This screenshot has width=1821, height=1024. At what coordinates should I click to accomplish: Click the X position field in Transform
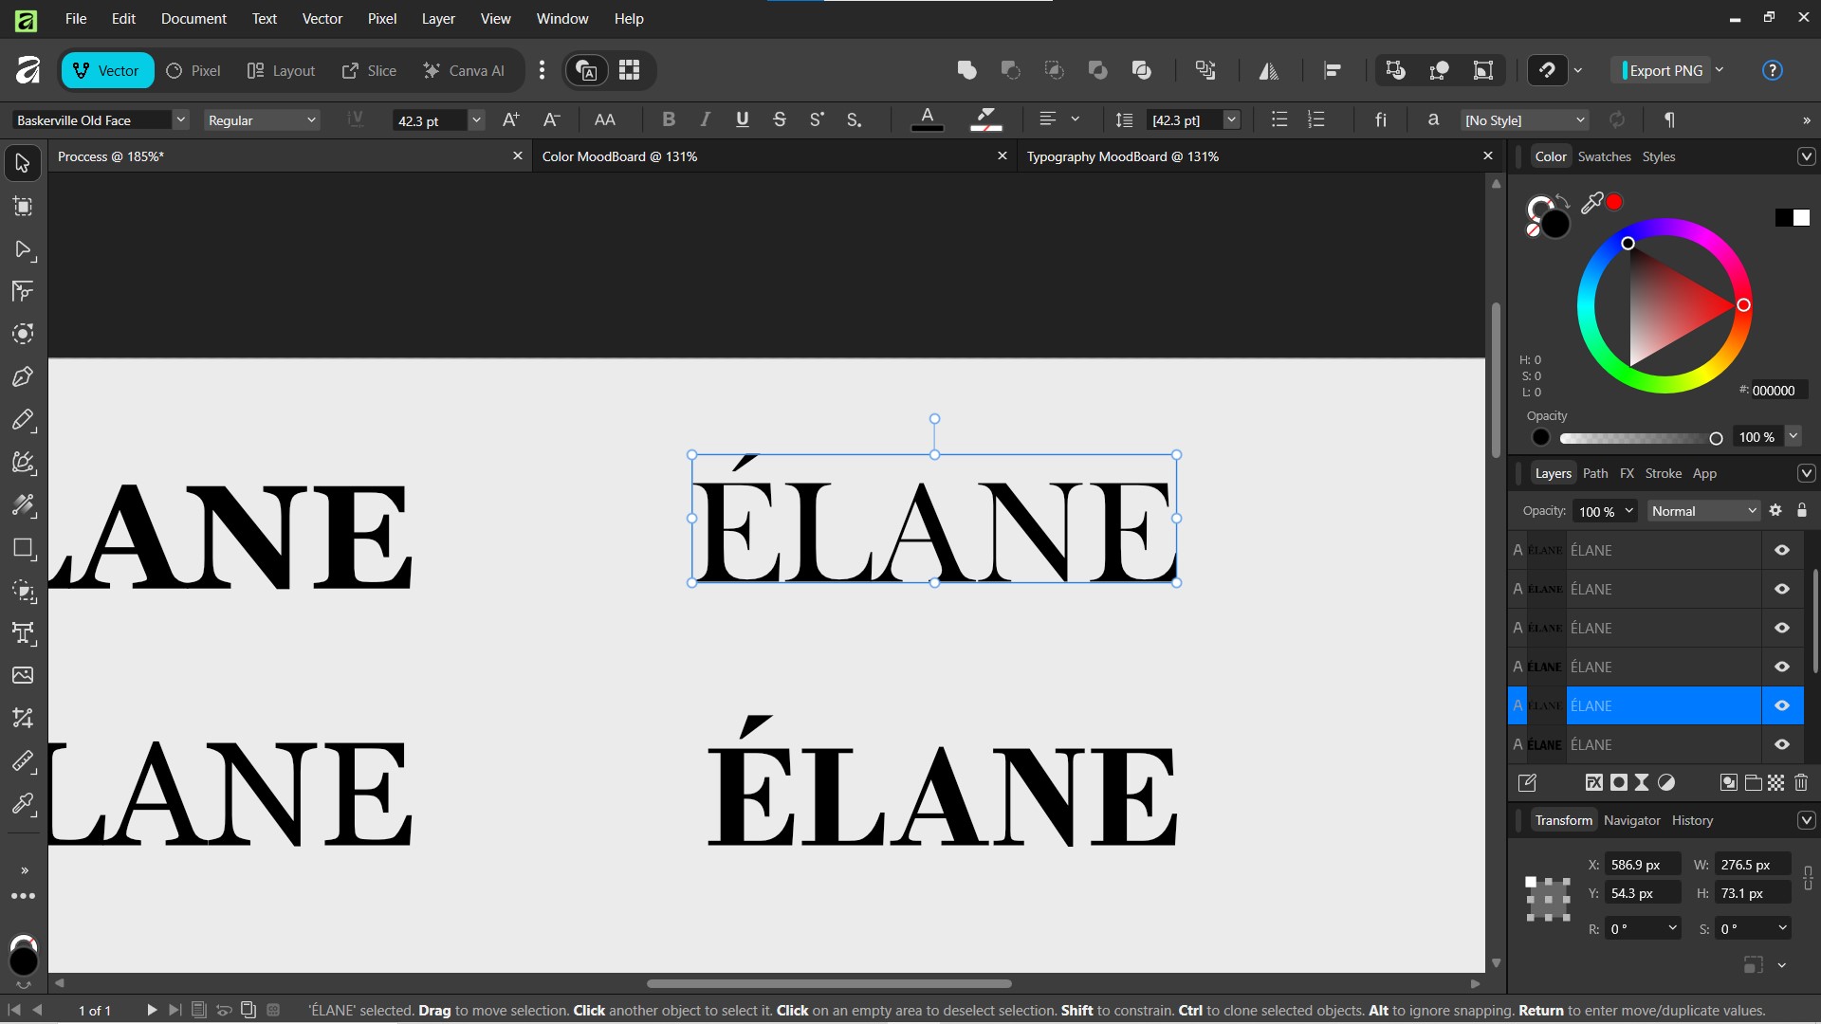click(x=1643, y=865)
